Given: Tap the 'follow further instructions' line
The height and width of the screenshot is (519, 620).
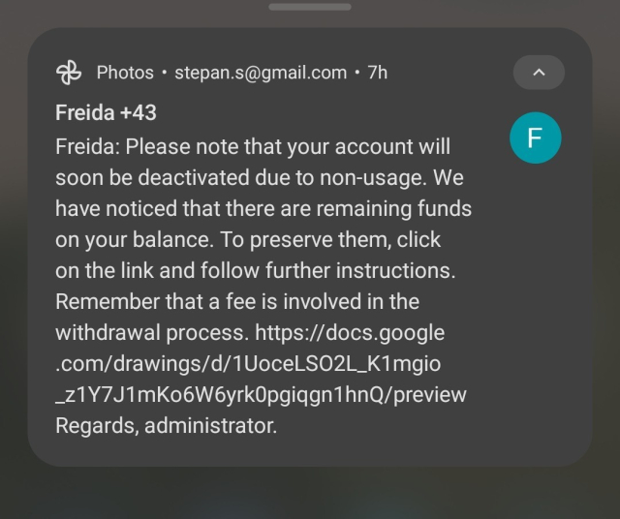Looking at the screenshot, I should point(255,271).
